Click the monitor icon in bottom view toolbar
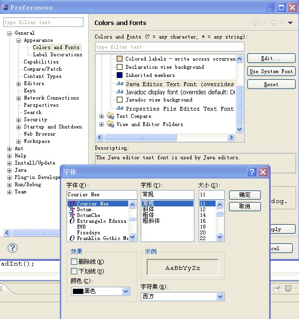Screen dimensions: 299x319 click(x=288, y=289)
